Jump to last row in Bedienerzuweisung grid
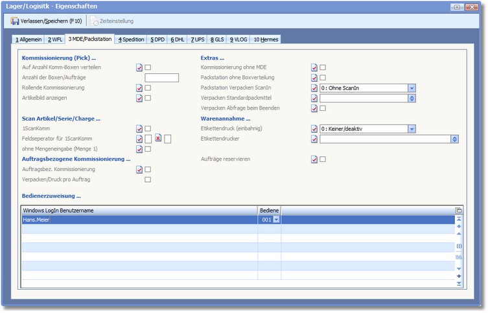The height and width of the screenshot is (313, 488). pos(459,283)
